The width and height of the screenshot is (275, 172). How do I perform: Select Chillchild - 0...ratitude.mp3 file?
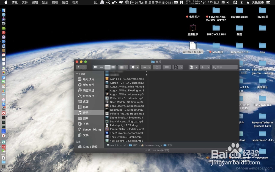(x=126, y=98)
